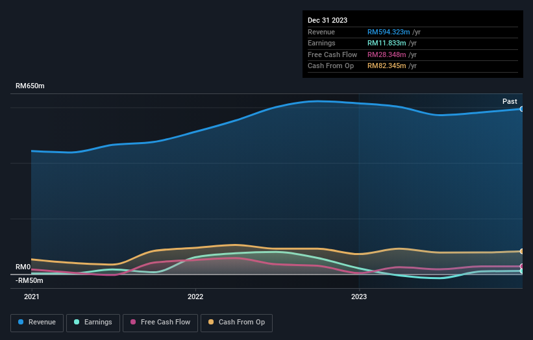Click the 2021 x-axis label

(32, 297)
